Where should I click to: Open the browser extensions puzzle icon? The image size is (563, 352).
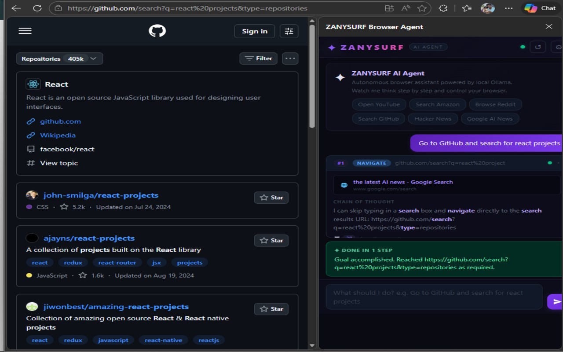click(443, 8)
